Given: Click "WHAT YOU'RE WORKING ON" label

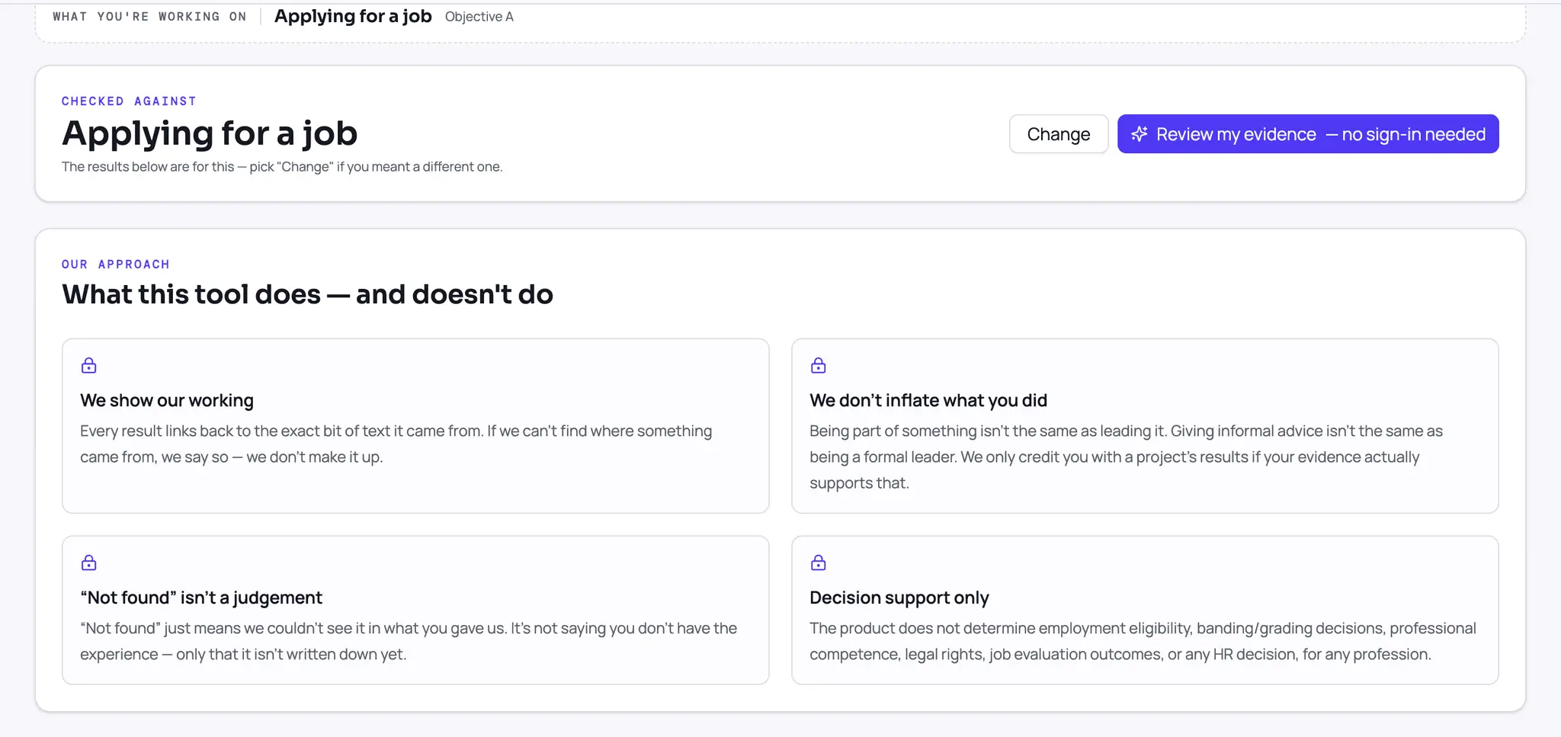Looking at the screenshot, I should (x=149, y=17).
